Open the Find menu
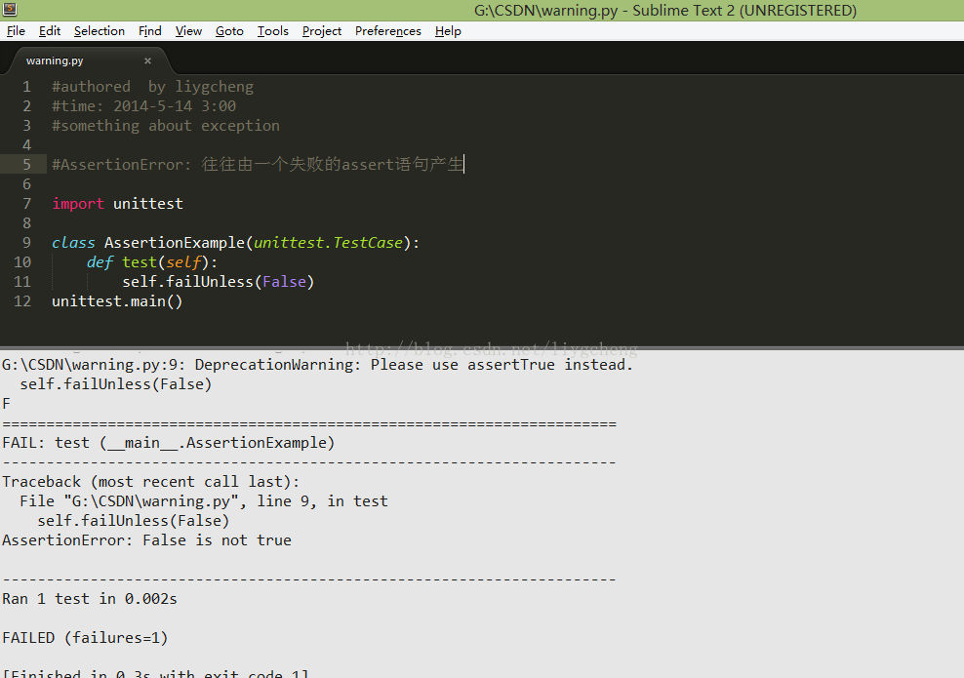This screenshot has width=964, height=678. [x=150, y=31]
